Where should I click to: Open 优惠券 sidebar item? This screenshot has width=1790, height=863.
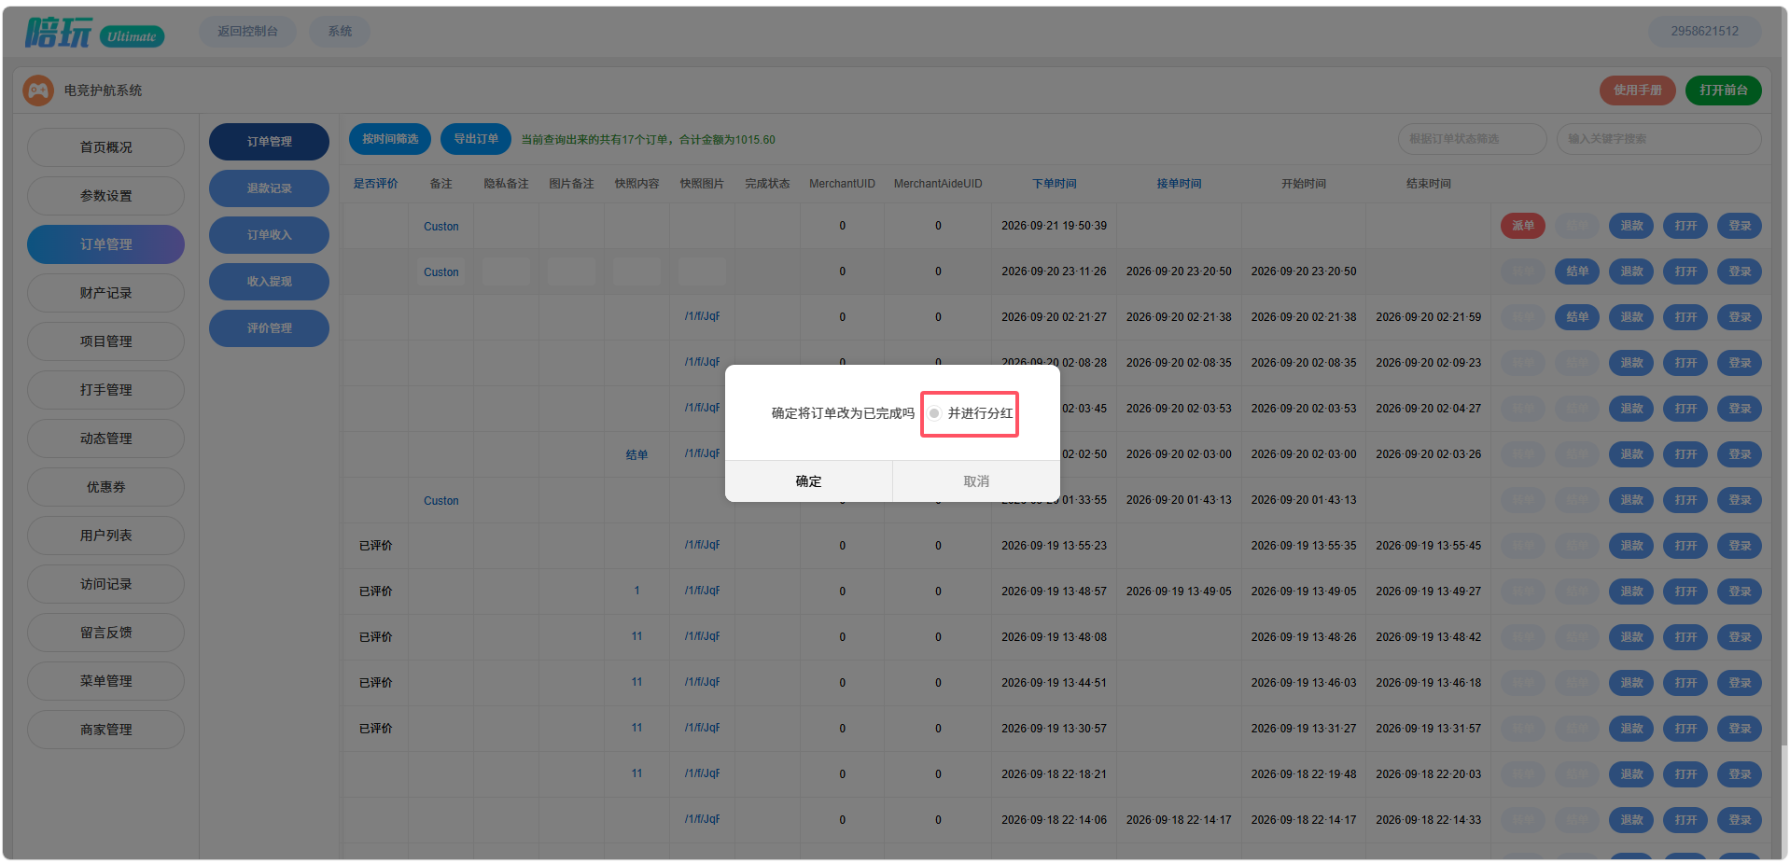pos(105,487)
